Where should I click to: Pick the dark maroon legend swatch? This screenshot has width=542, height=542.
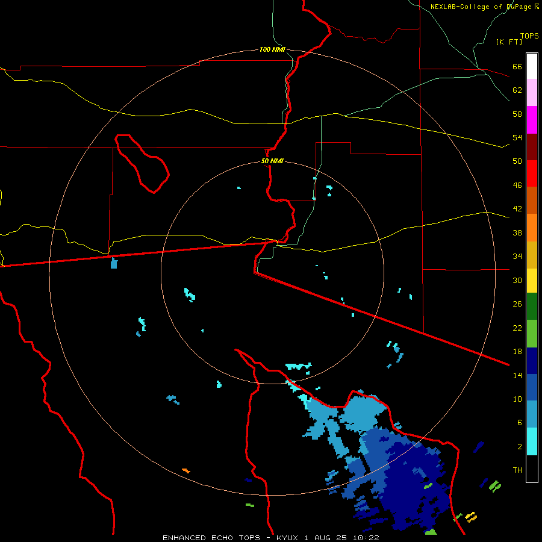(532, 147)
